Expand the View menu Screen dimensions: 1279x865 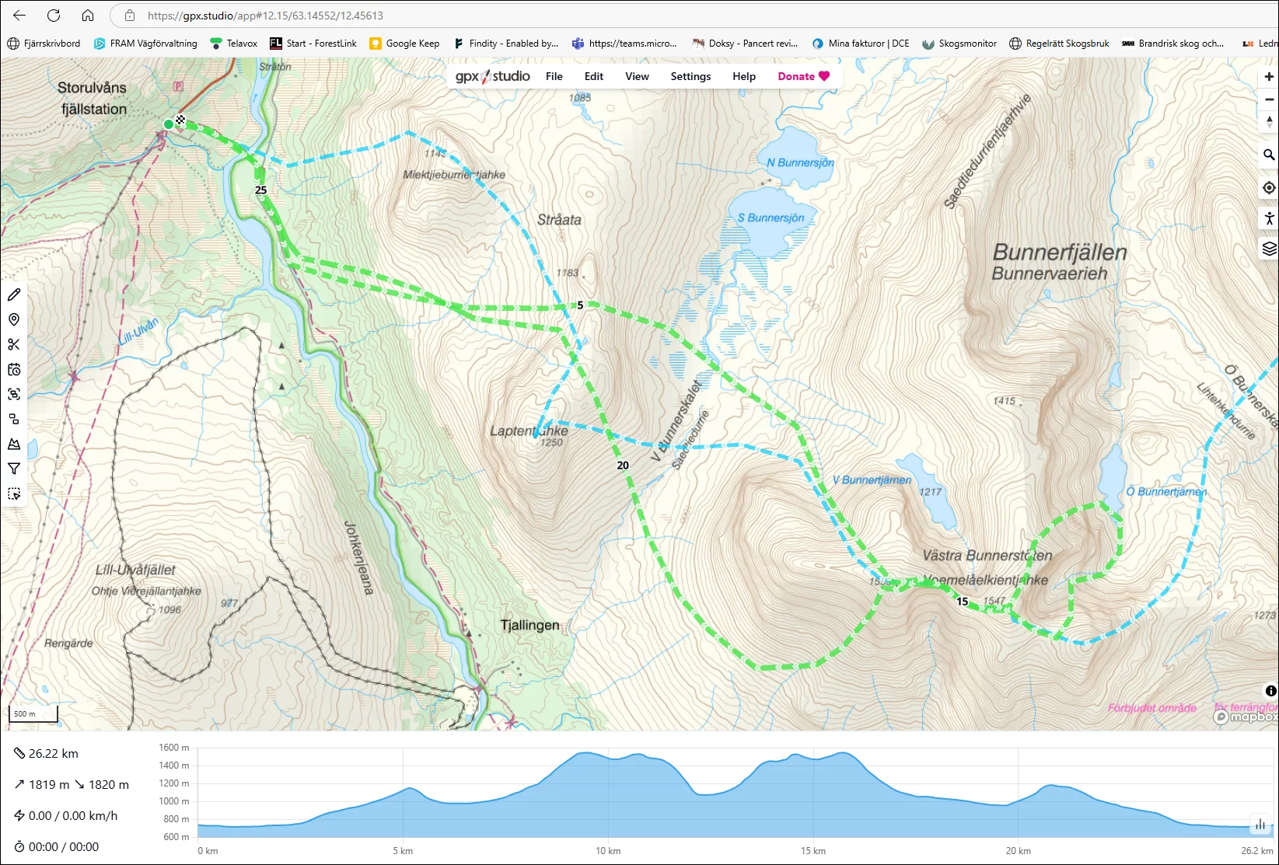coord(637,76)
